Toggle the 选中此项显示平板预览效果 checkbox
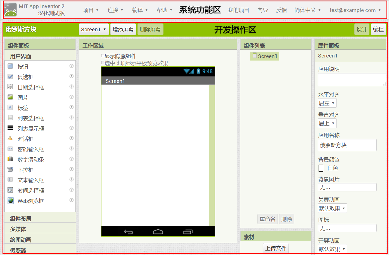 pyautogui.click(x=103, y=63)
